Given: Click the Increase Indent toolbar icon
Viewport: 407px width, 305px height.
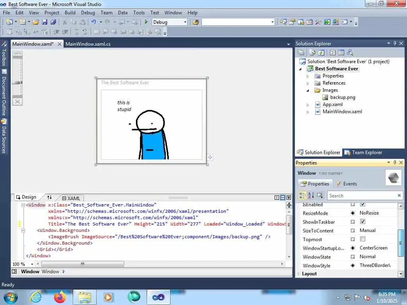Looking at the screenshot, I should 65,32.
